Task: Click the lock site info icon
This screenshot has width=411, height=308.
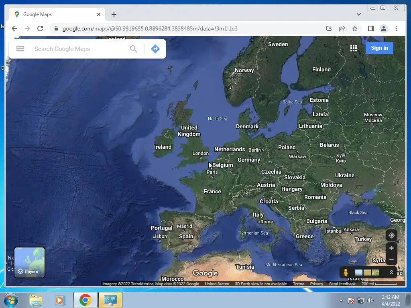Action: 56,28
